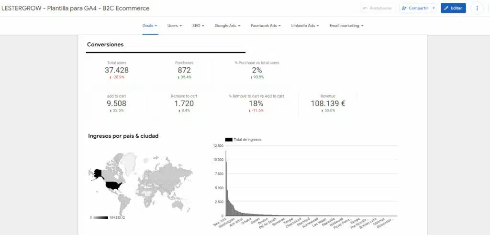Screen dimensions: 490x235
Task: Click the Total users value 37.428
Action: click(117, 71)
